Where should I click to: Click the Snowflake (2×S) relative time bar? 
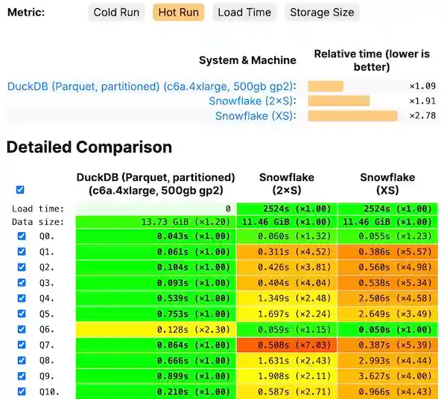click(339, 100)
